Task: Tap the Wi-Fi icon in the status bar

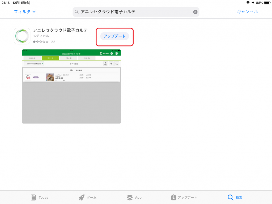Action: pyautogui.click(x=248, y=3)
